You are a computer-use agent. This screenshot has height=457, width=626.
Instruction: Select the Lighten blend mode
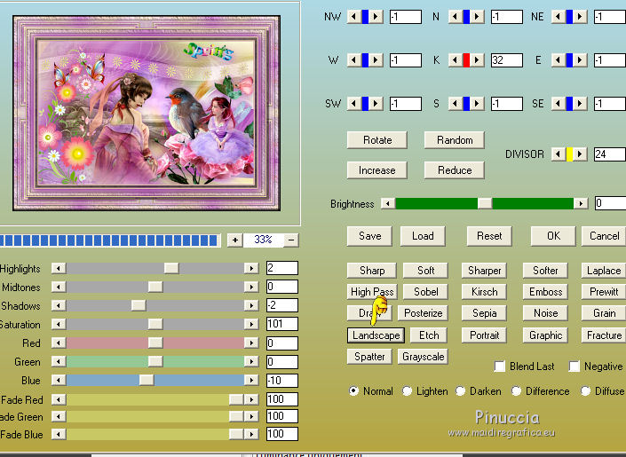click(407, 391)
